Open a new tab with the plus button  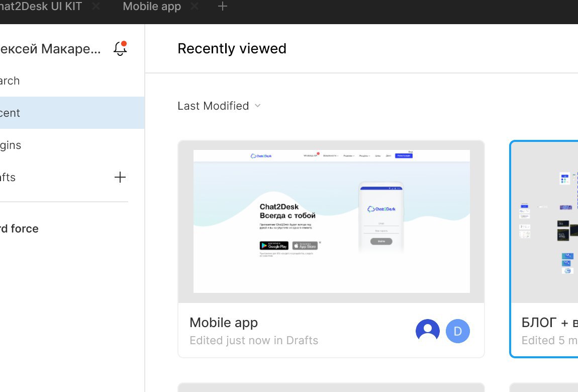[222, 6]
